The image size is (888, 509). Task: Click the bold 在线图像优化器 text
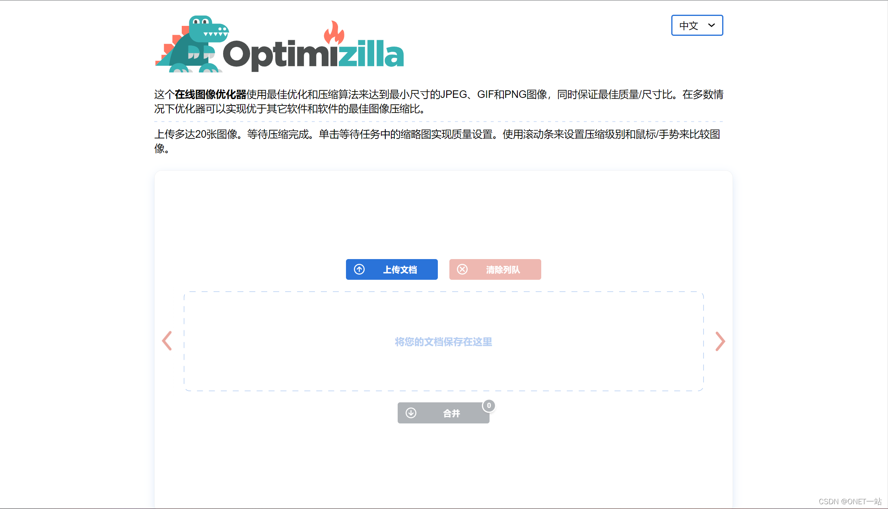[210, 94]
